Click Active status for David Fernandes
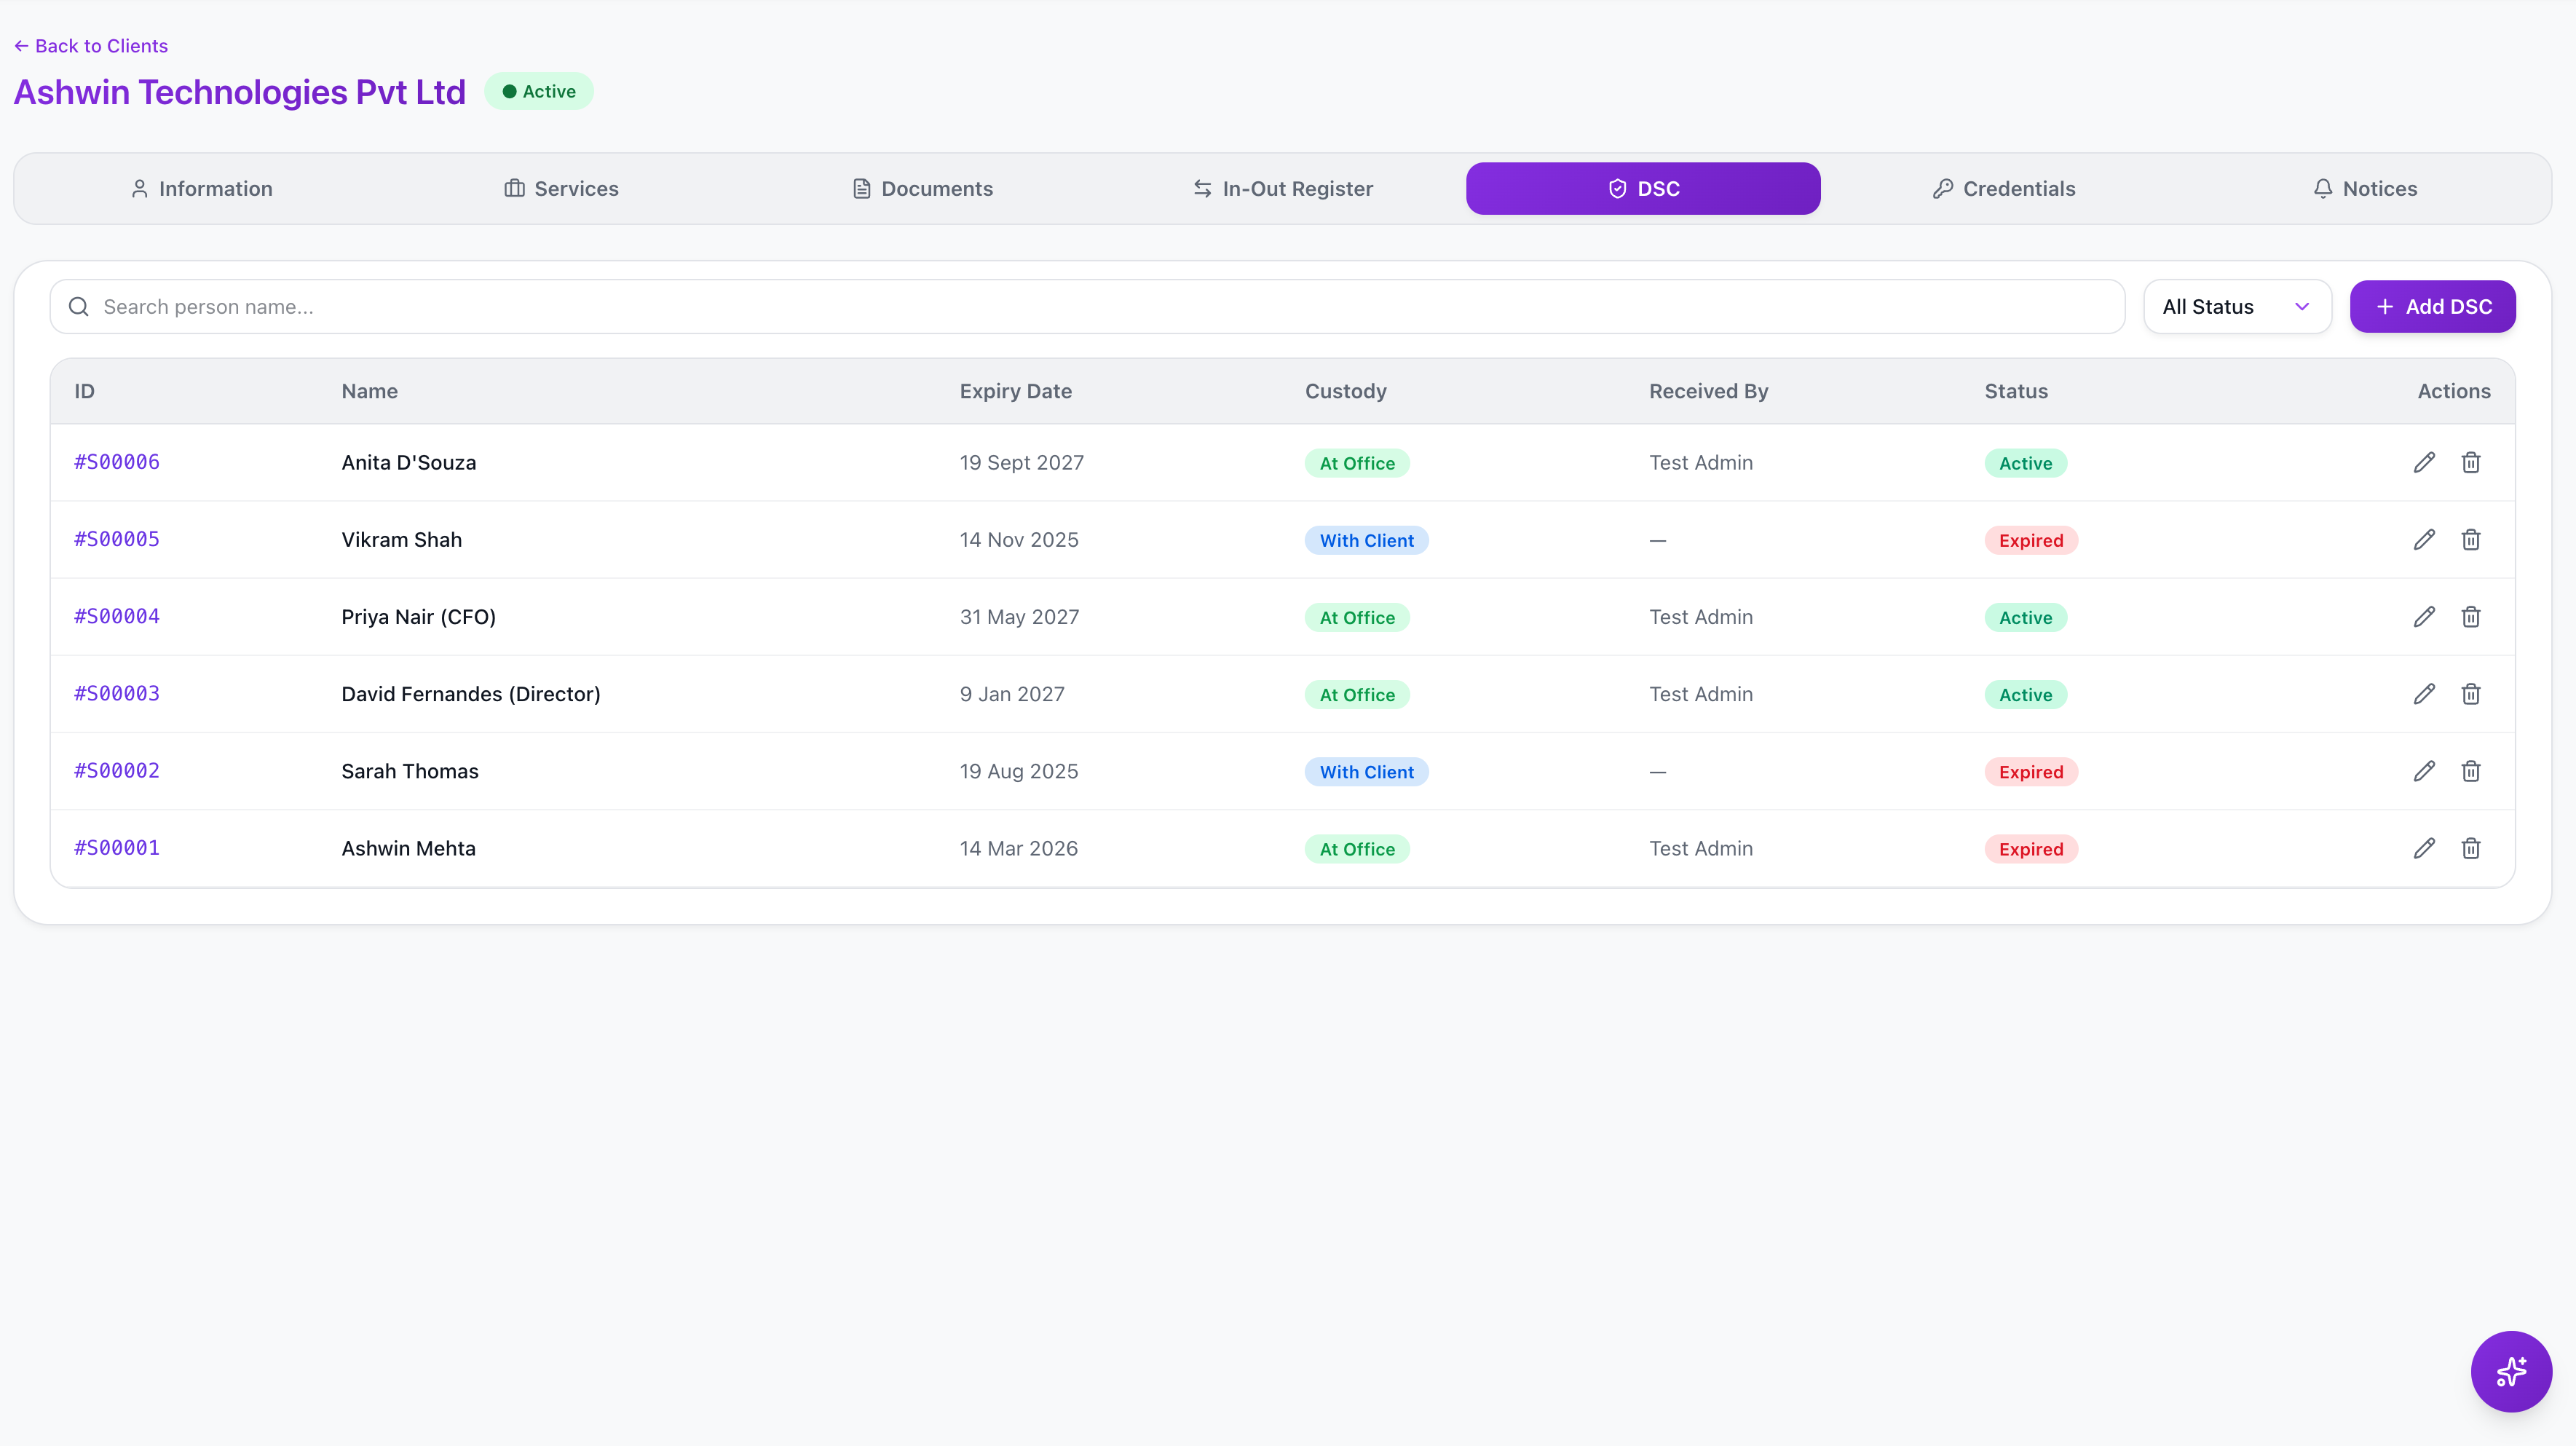The width and height of the screenshot is (2576, 1446). click(2025, 695)
